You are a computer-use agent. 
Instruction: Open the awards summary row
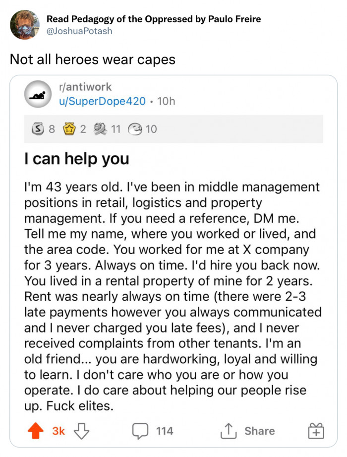[x=89, y=128]
